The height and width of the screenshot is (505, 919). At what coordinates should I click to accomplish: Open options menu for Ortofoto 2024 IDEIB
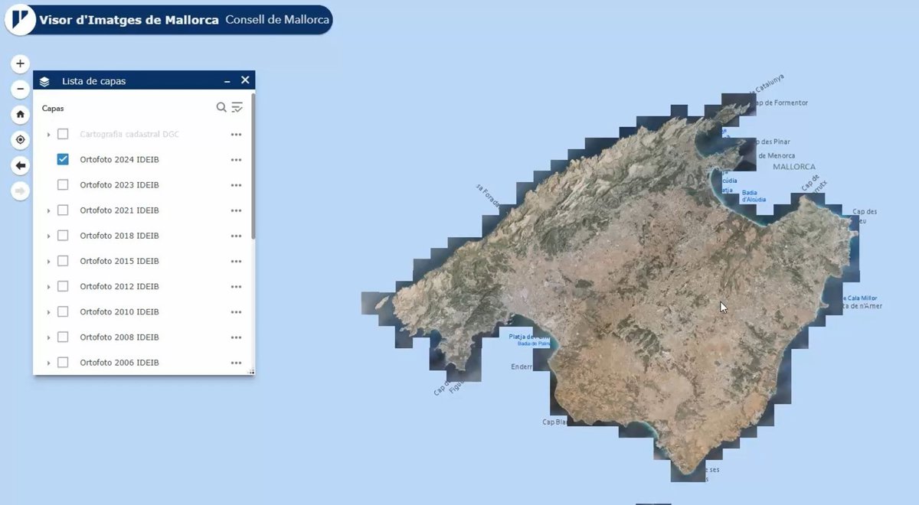click(236, 160)
